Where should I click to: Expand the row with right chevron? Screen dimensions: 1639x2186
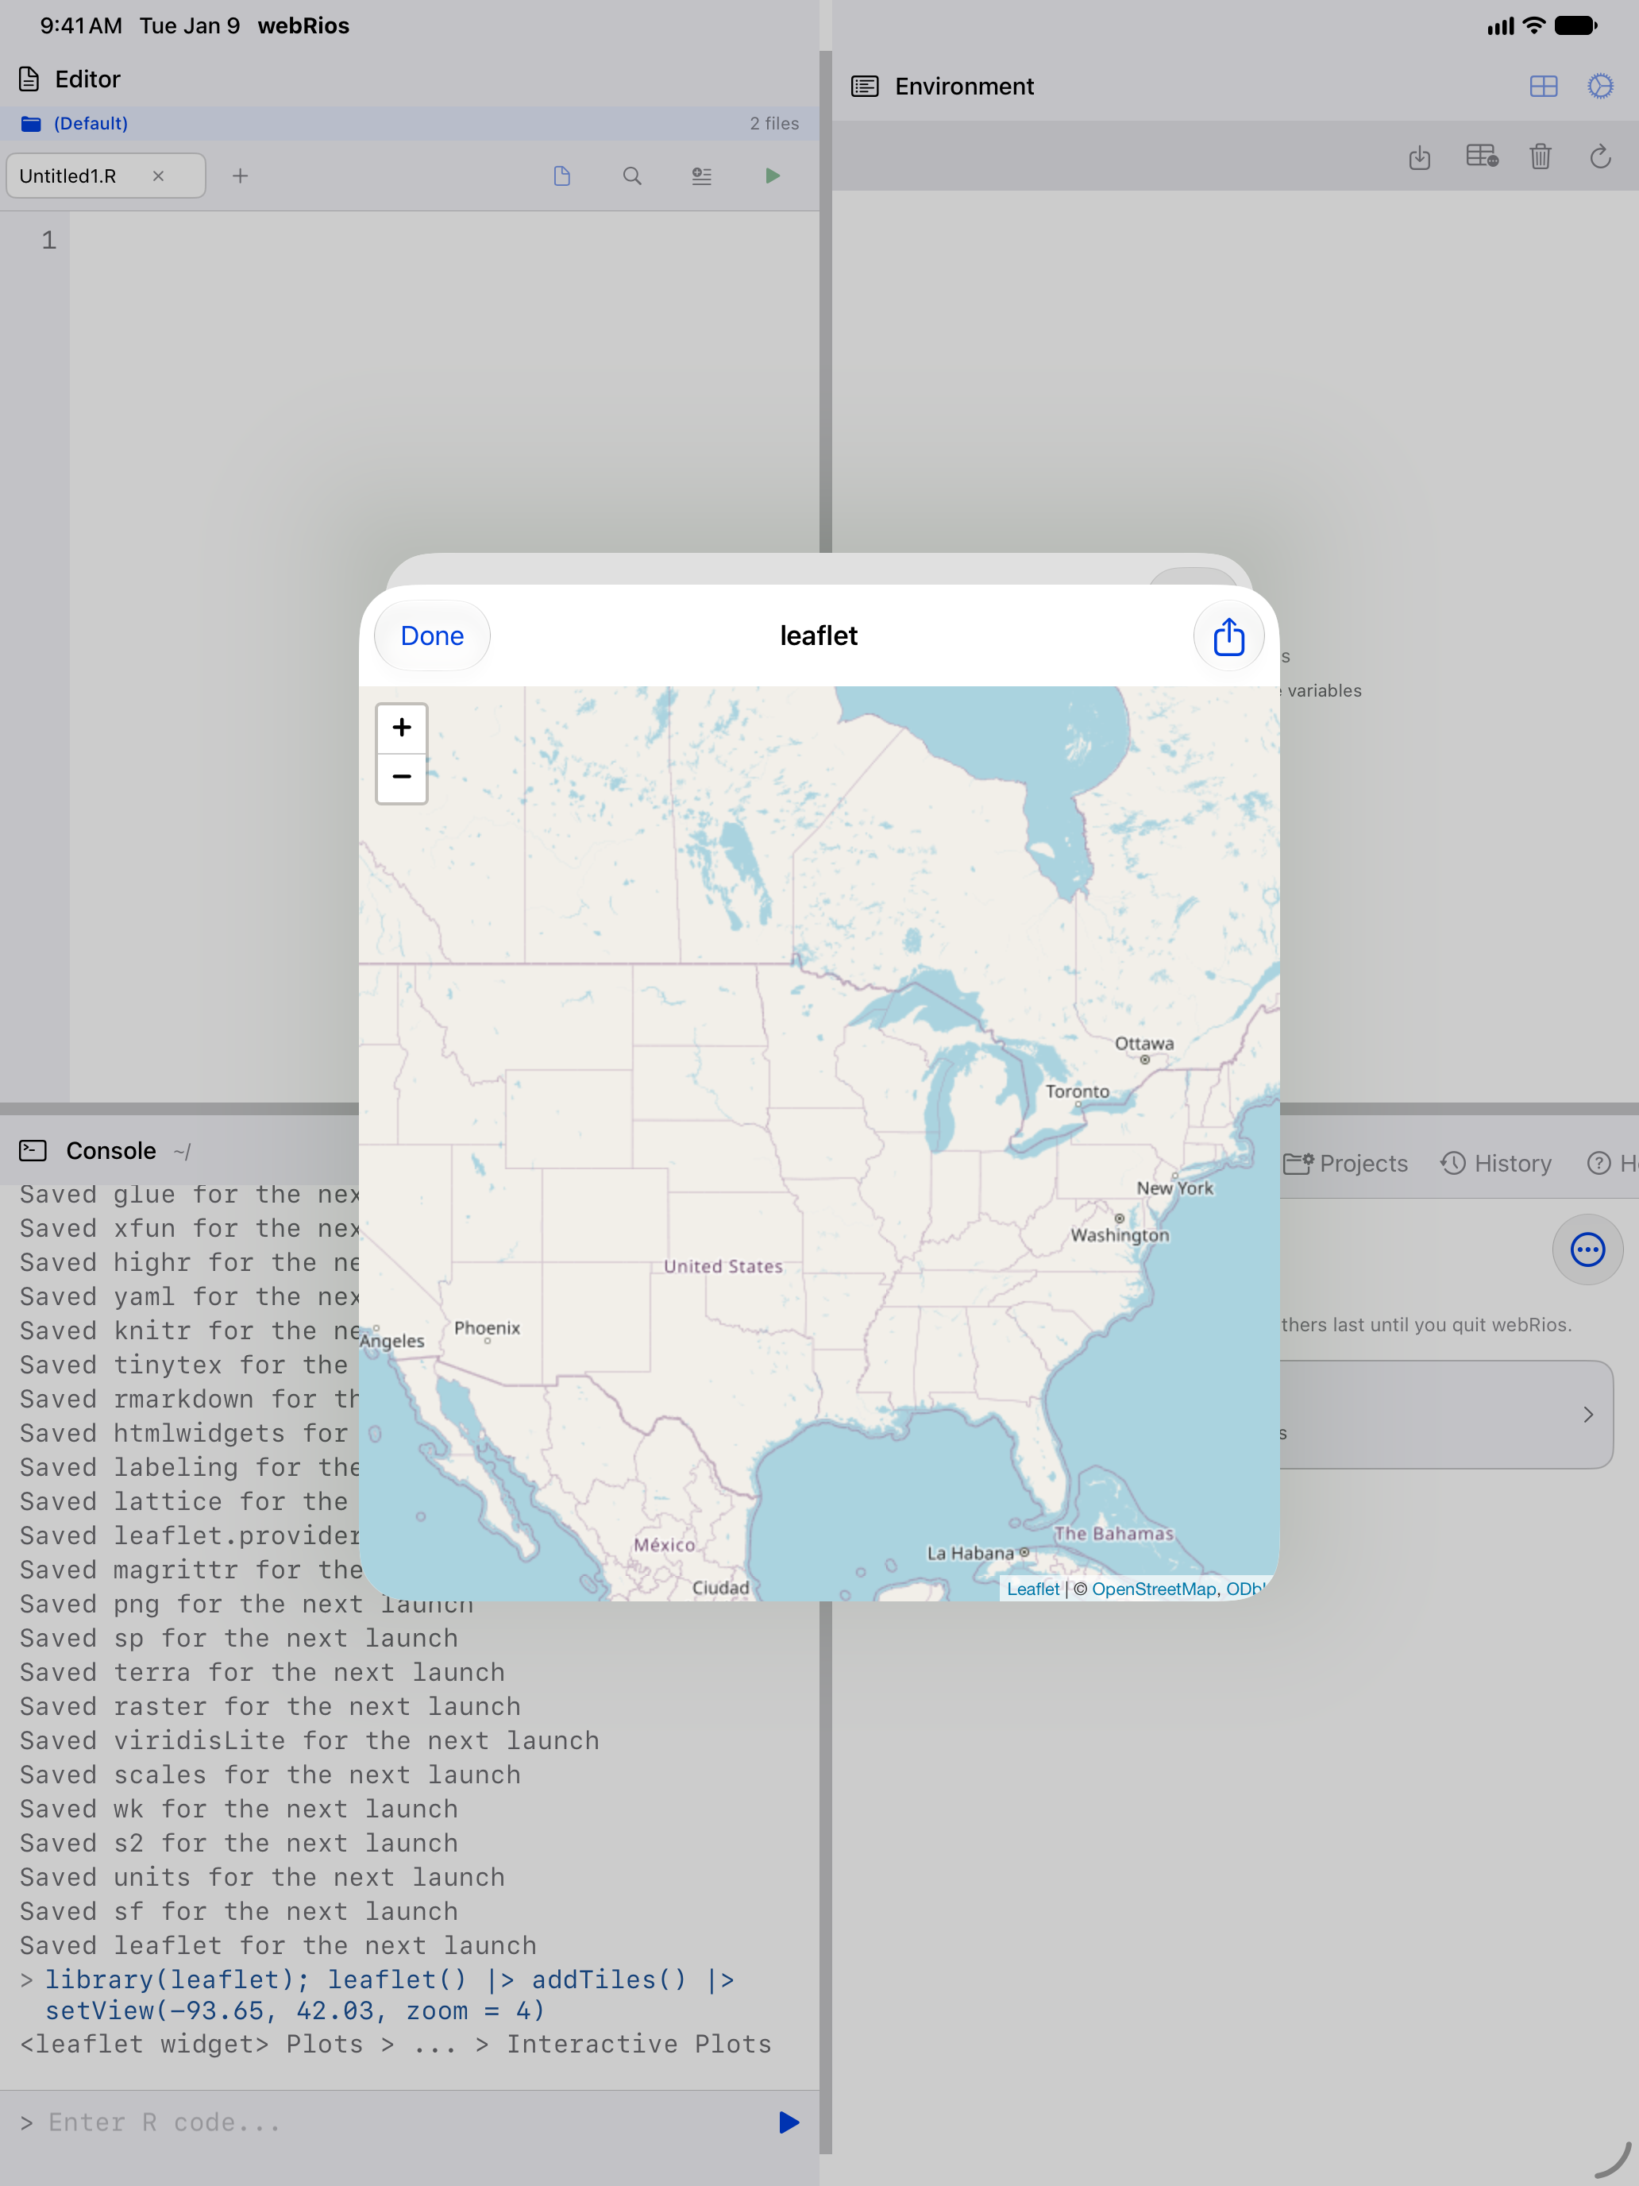click(x=1587, y=1414)
